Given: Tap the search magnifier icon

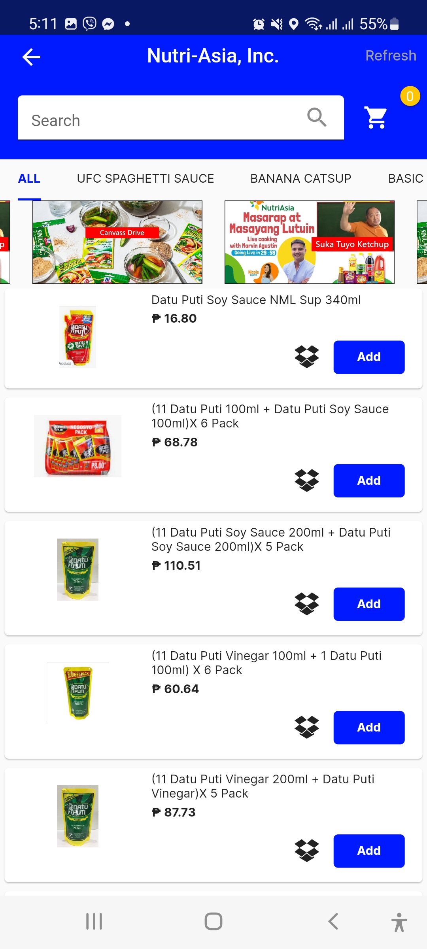Looking at the screenshot, I should (x=317, y=117).
